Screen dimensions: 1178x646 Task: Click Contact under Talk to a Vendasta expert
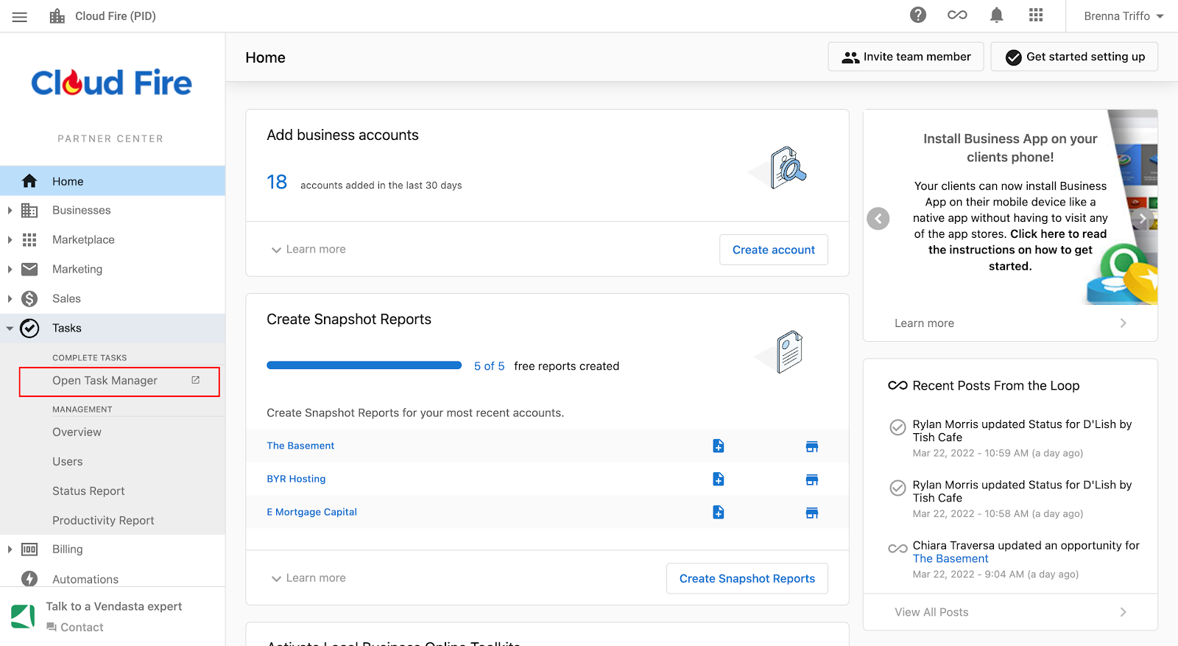point(74,628)
